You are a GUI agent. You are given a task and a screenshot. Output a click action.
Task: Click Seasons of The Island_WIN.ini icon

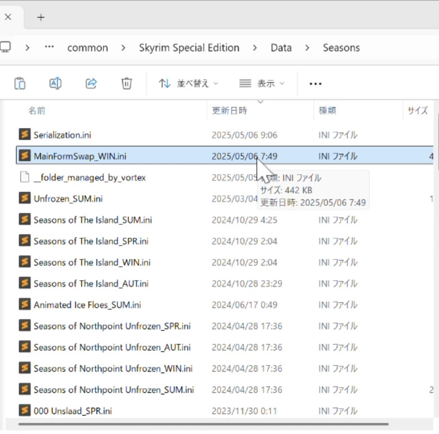click(x=25, y=262)
